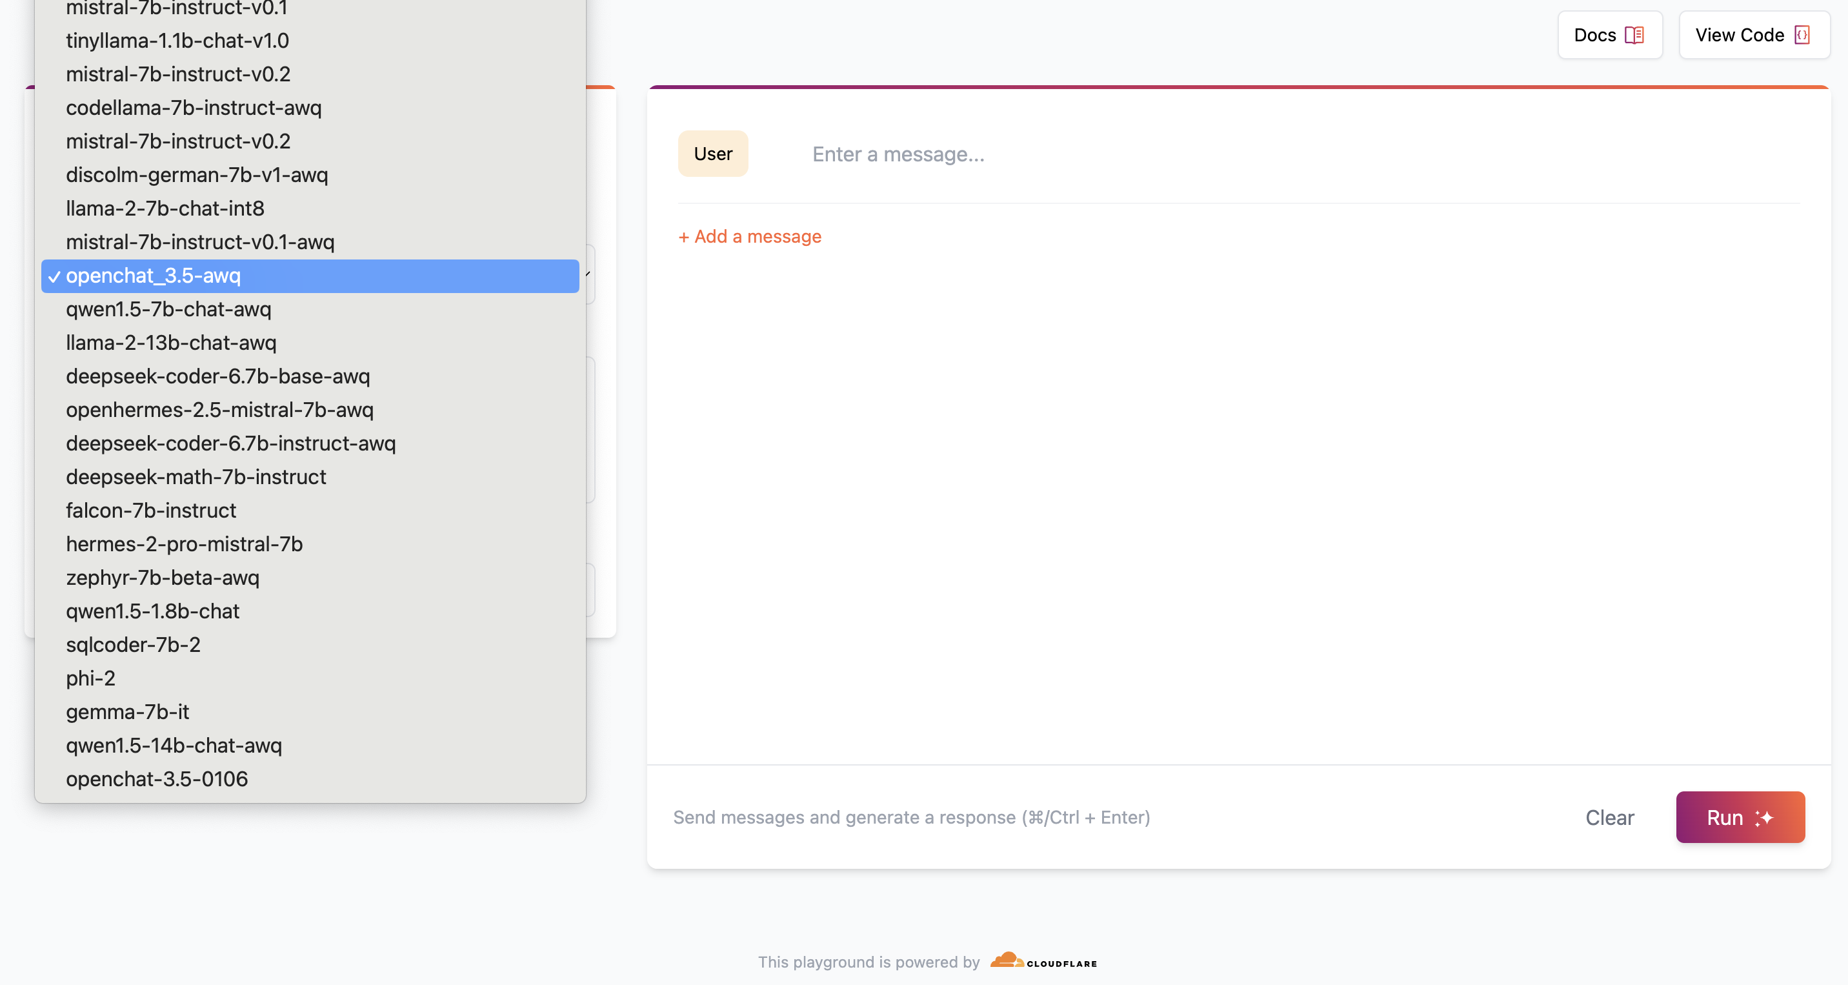Select the currently checked openchat_3.5-awq
The image size is (1848, 985).
point(310,275)
